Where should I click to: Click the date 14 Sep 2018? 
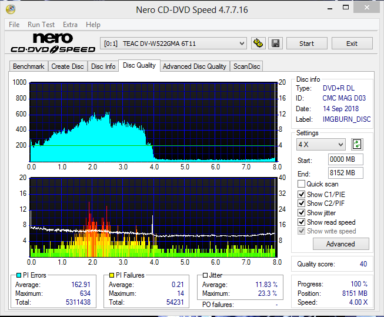(x=340, y=109)
